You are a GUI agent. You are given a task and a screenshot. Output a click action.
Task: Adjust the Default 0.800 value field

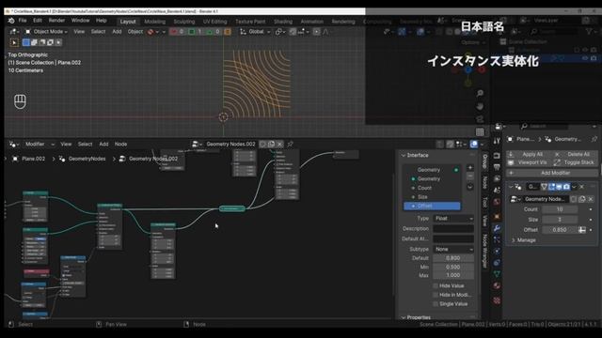453,258
